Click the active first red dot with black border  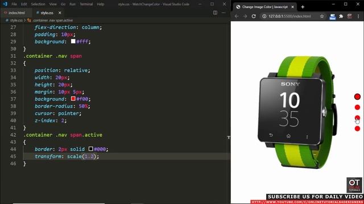[x=357, y=97]
